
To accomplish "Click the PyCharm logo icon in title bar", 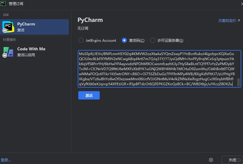I will pyautogui.click(x=3, y=3).
